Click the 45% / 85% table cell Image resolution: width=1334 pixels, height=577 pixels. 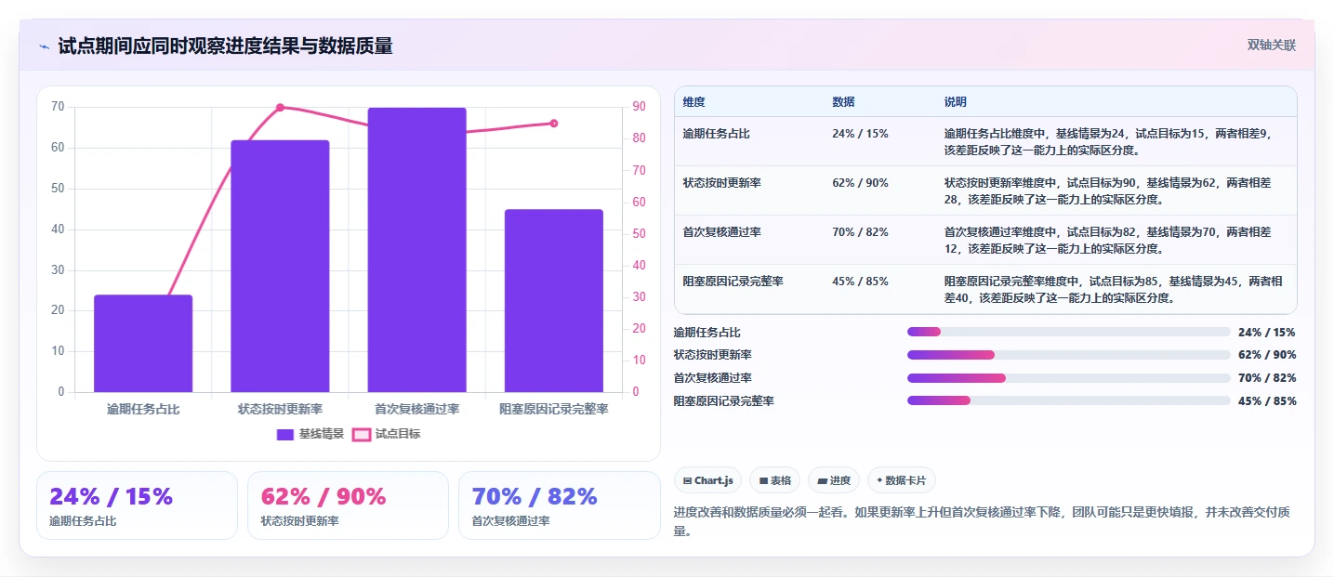[x=880, y=289]
